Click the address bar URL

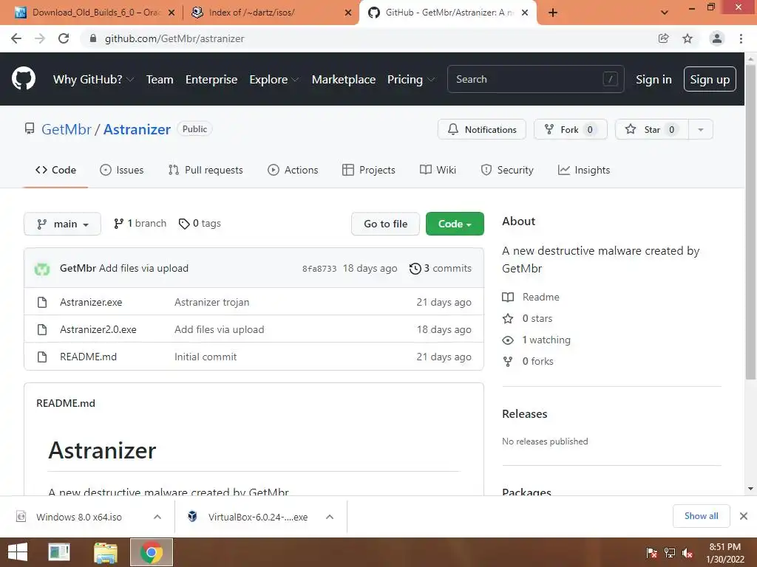(174, 38)
